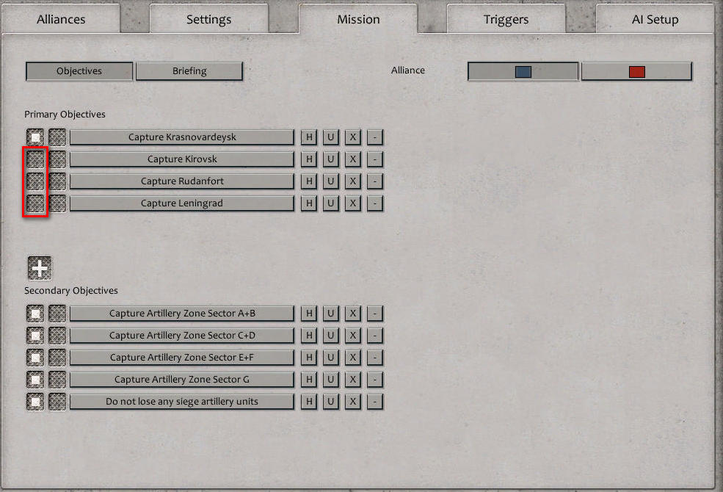Remove Sector C+D objective with minus button

pos(375,336)
